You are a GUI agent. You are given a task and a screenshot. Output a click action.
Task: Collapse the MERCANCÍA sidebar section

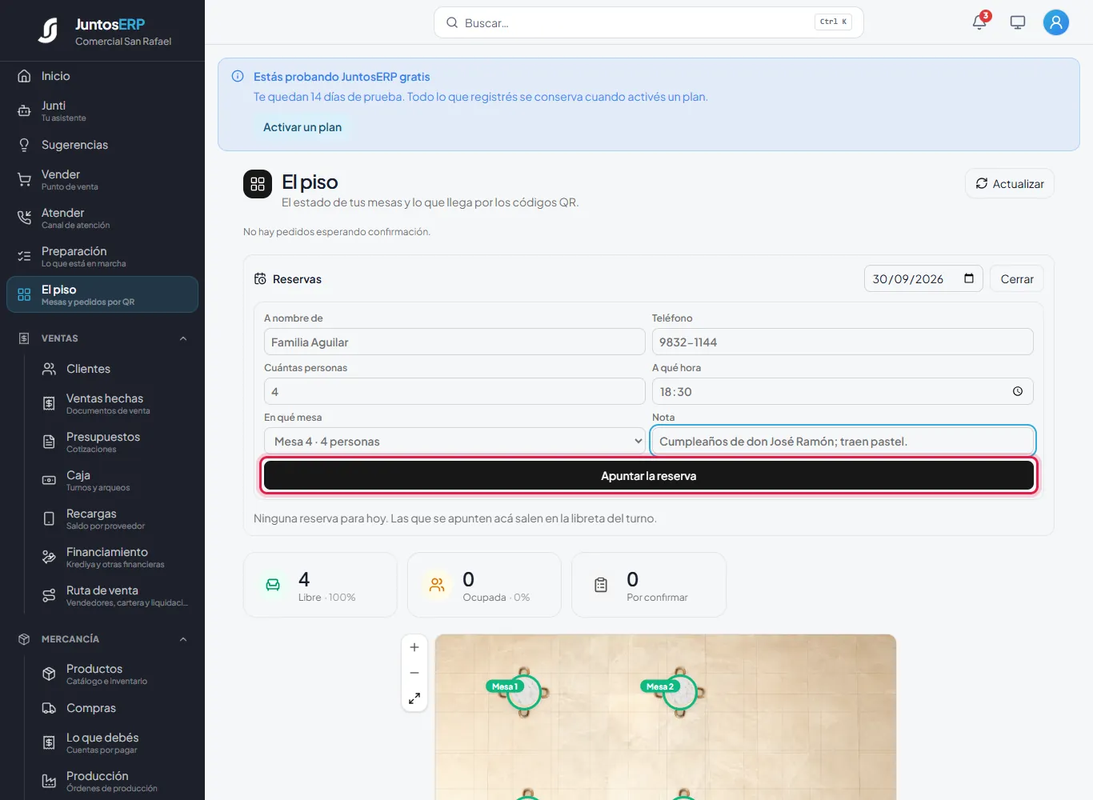click(183, 639)
